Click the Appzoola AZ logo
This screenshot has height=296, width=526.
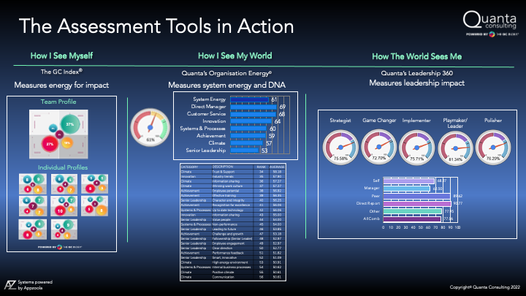[10, 285]
